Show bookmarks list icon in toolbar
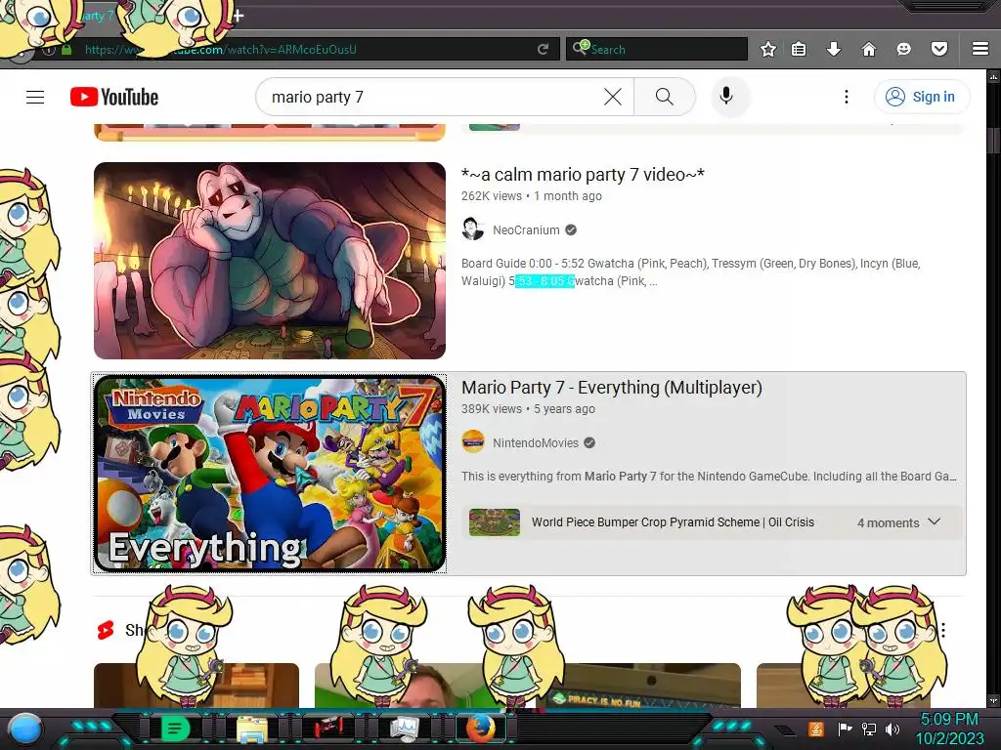 (799, 49)
